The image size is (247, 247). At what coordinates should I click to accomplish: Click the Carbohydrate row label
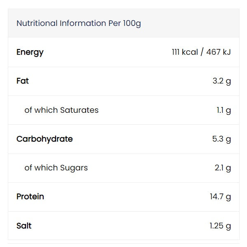44,139
